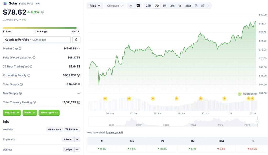This screenshot has height=155, width=268.
Task: Switch to line chart view icon
Action: pyautogui.click(x=131, y=6)
